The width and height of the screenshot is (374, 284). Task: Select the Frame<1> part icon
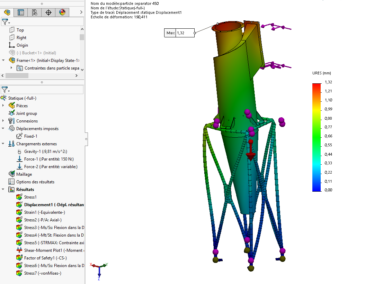click(12, 60)
